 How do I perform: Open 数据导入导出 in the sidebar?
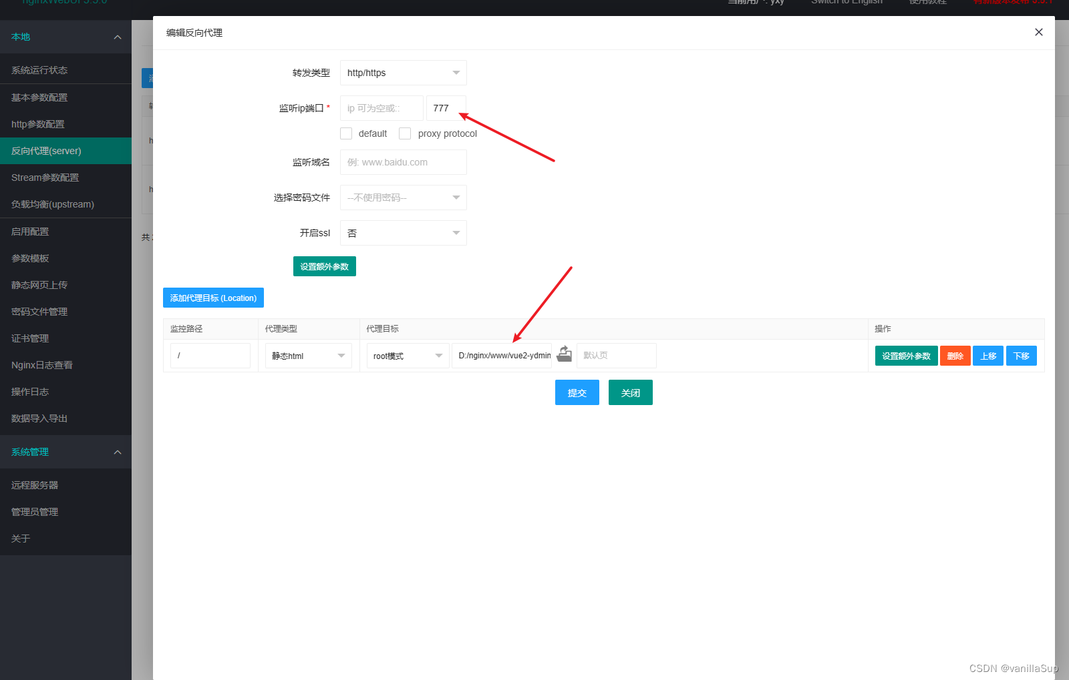(x=65, y=418)
